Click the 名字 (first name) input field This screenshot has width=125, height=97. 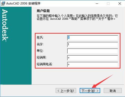[92, 44]
